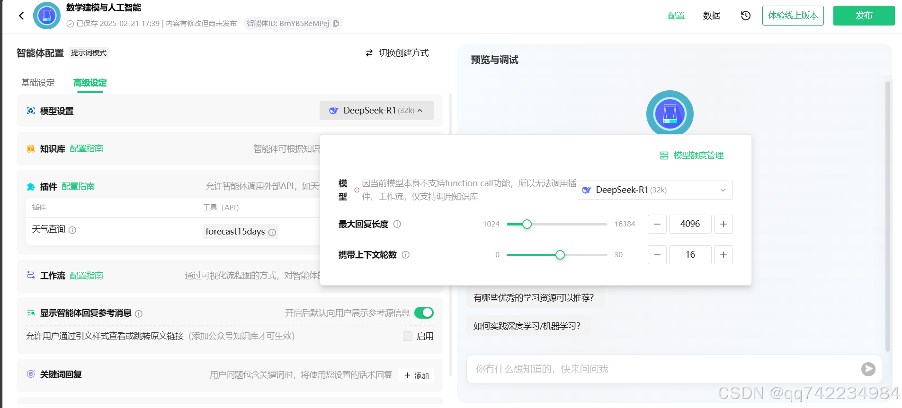Send message with the arrow button

868,369
